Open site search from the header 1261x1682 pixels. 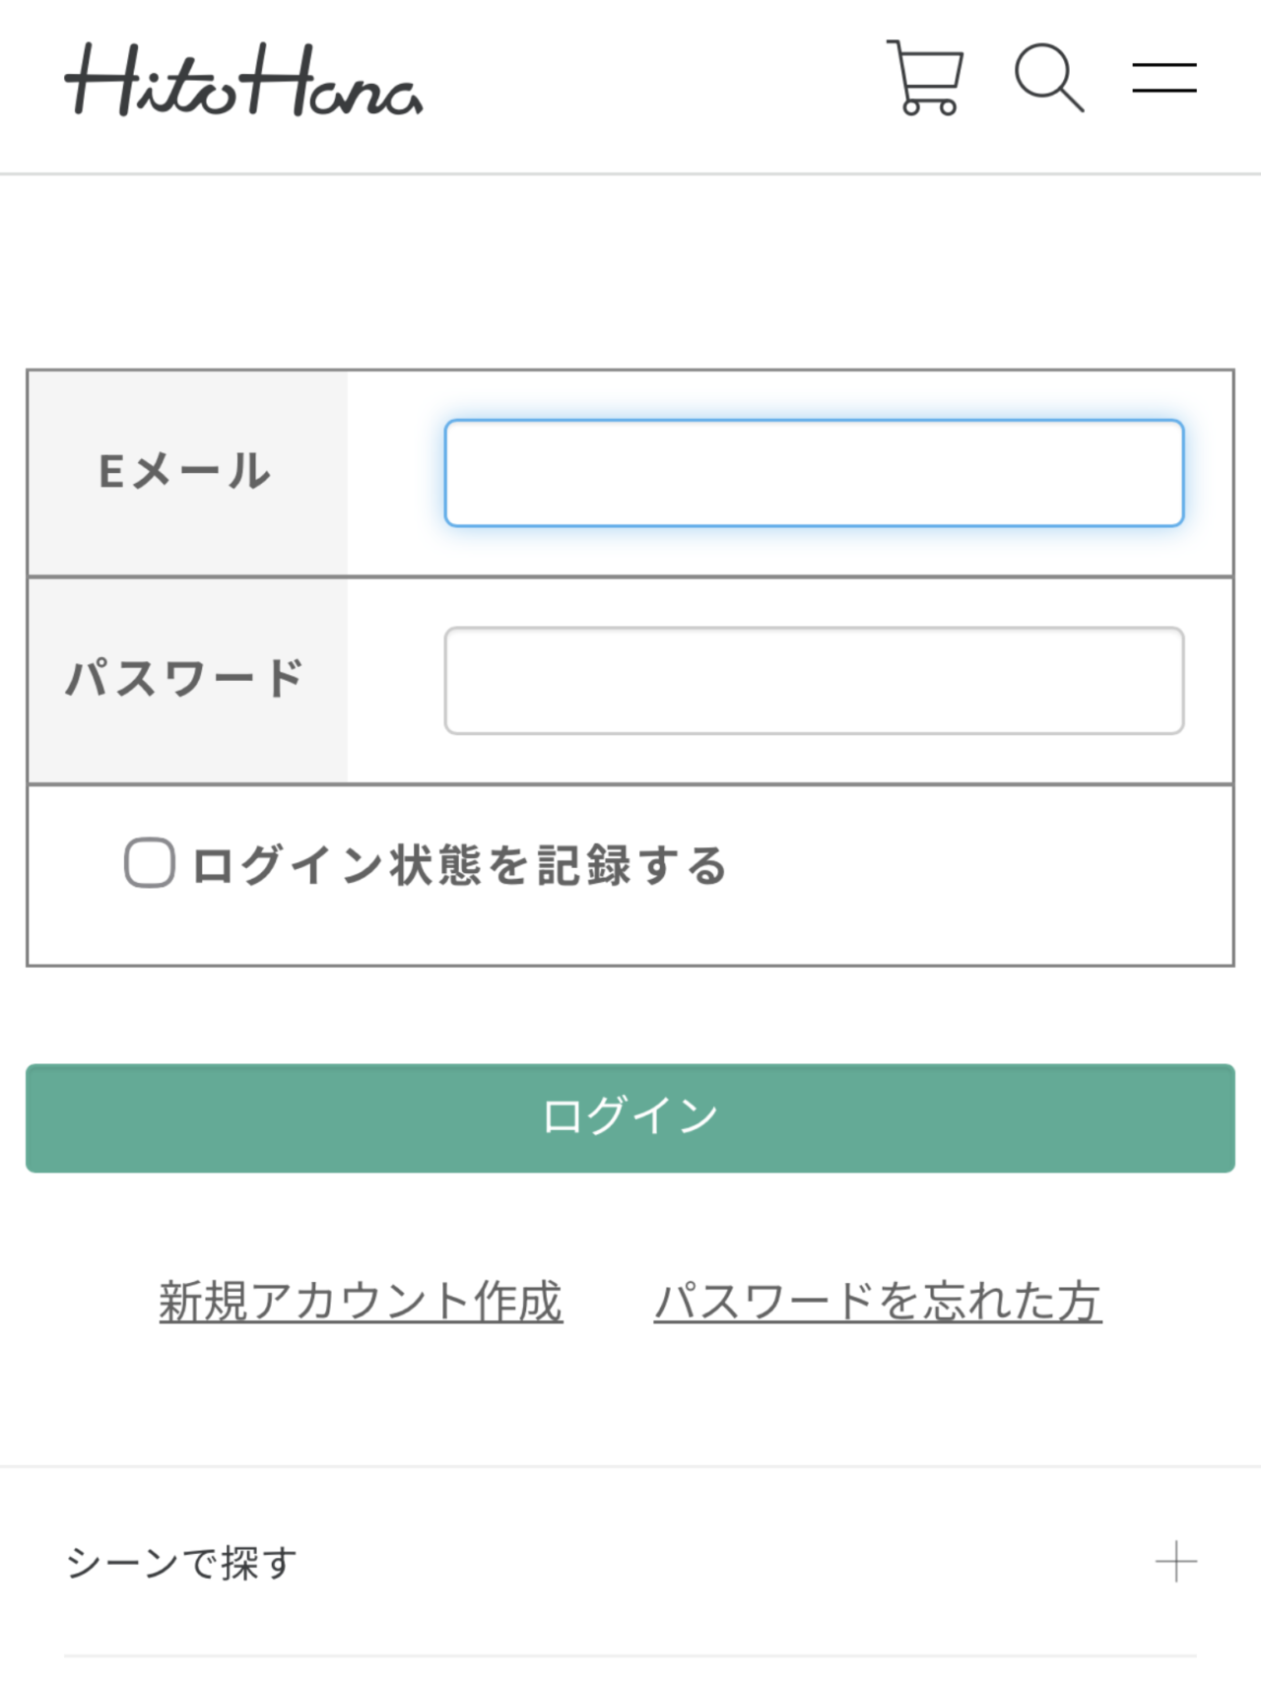pyautogui.click(x=1049, y=78)
